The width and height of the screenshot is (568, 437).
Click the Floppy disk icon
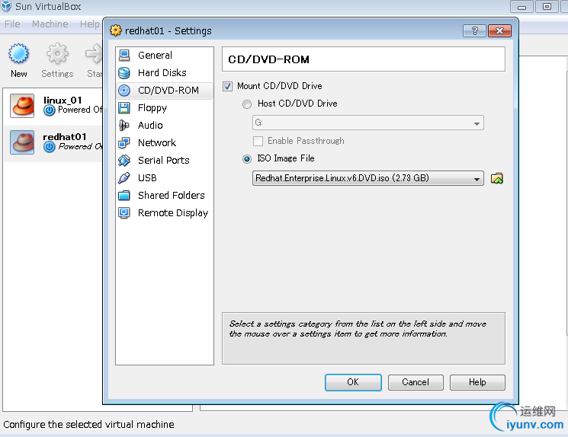(x=124, y=108)
